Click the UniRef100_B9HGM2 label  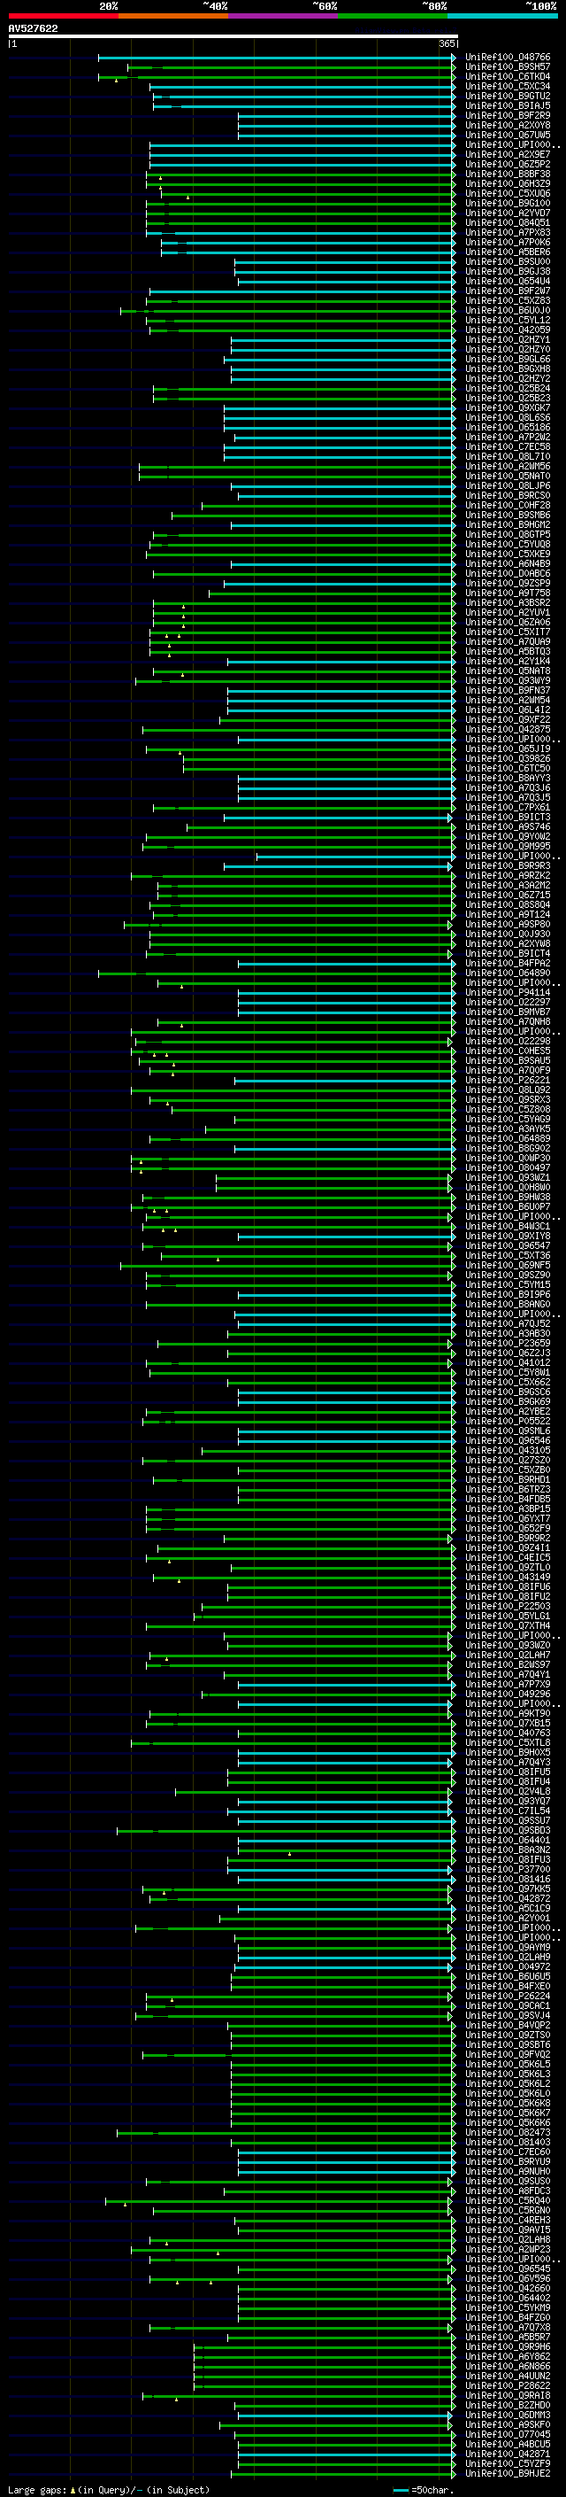pyautogui.click(x=507, y=524)
